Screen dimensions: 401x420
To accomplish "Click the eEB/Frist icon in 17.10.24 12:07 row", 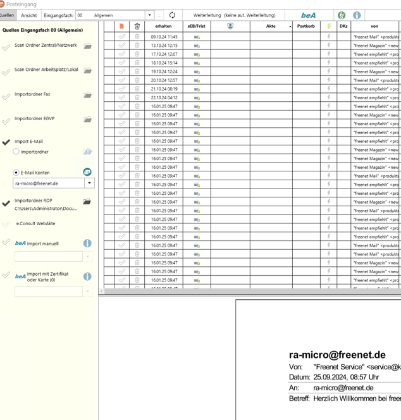I will tap(197, 54).
